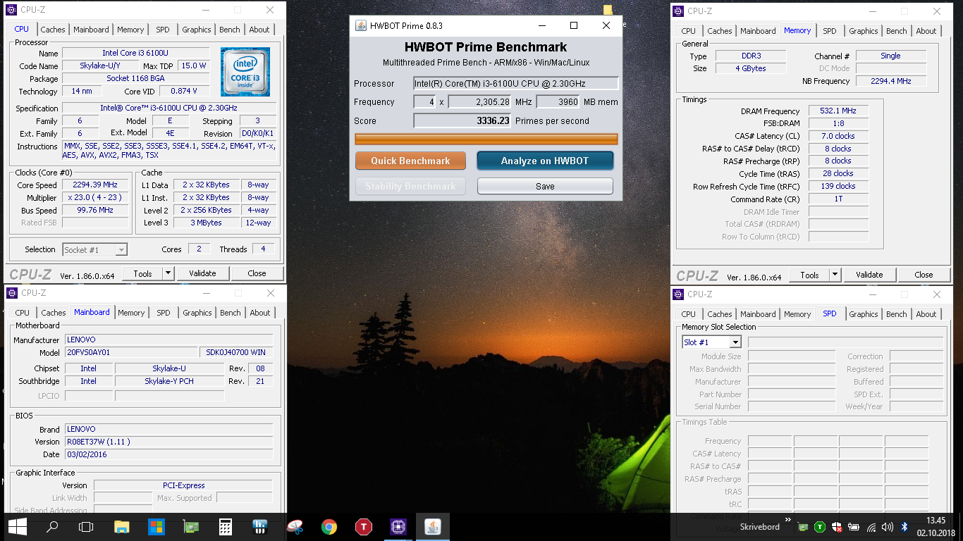Click Core Speed value 2294.39 MHz
963x541 pixels.
click(95, 185)
